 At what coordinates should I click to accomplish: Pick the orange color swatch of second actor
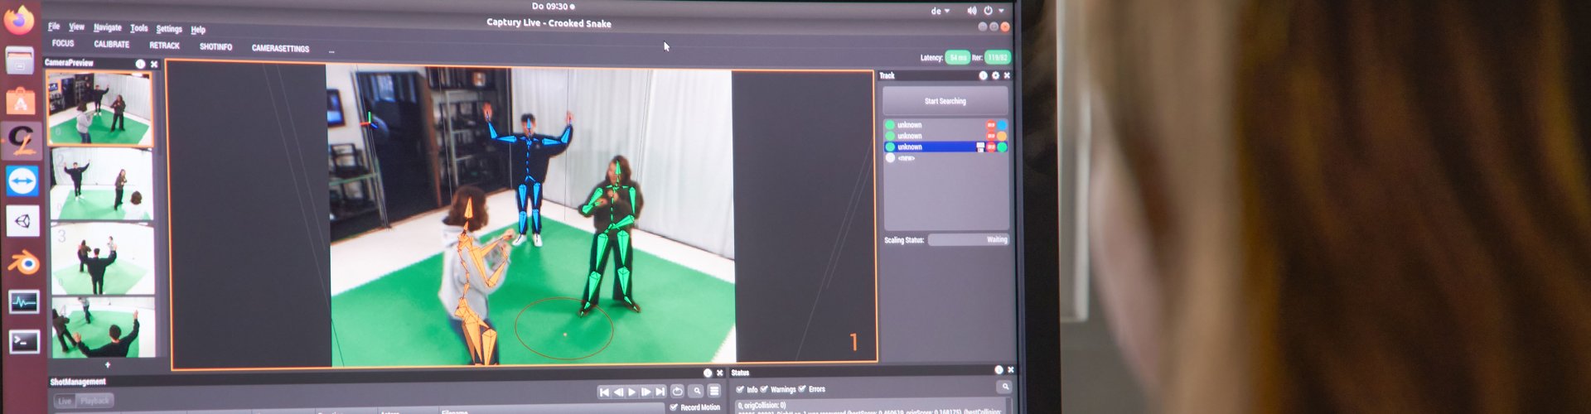[1002, 136]
